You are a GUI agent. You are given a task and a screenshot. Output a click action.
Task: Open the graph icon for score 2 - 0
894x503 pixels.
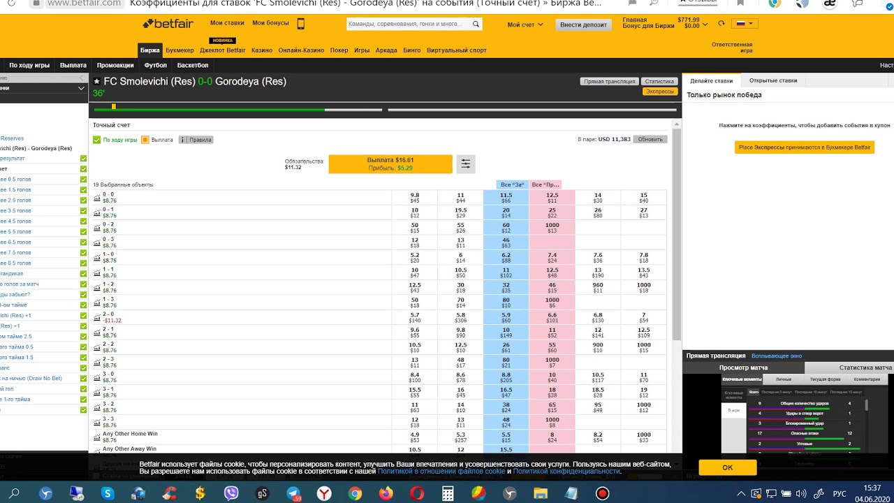pos(97,317)
